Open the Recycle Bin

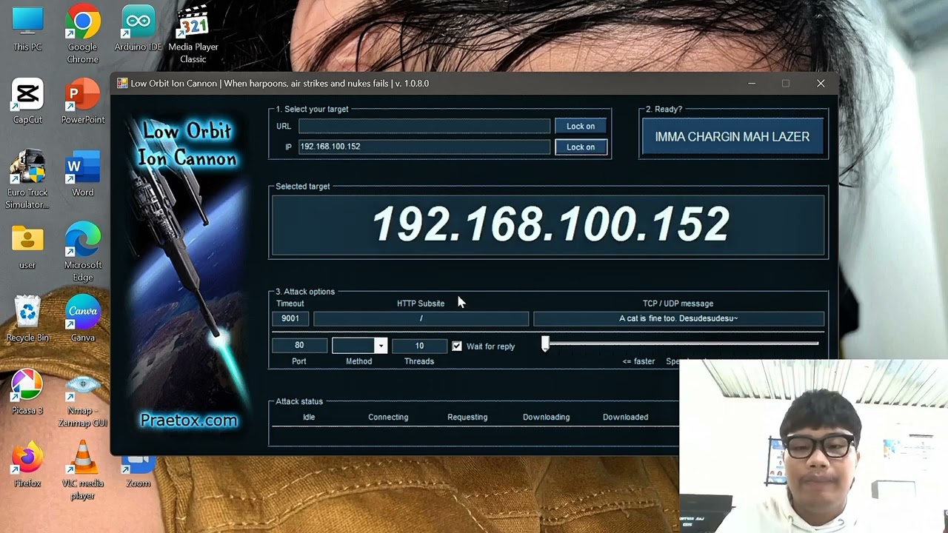[27, 319]
